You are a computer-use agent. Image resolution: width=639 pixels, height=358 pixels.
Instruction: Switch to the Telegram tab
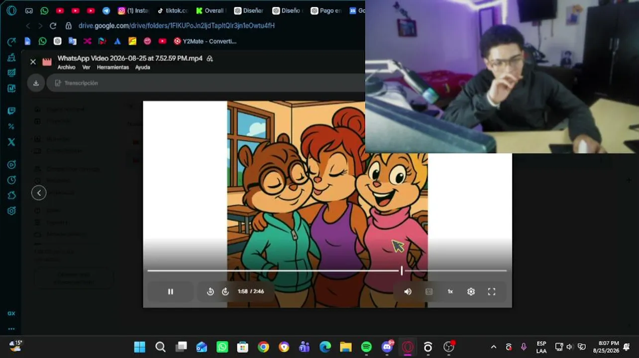106,10
